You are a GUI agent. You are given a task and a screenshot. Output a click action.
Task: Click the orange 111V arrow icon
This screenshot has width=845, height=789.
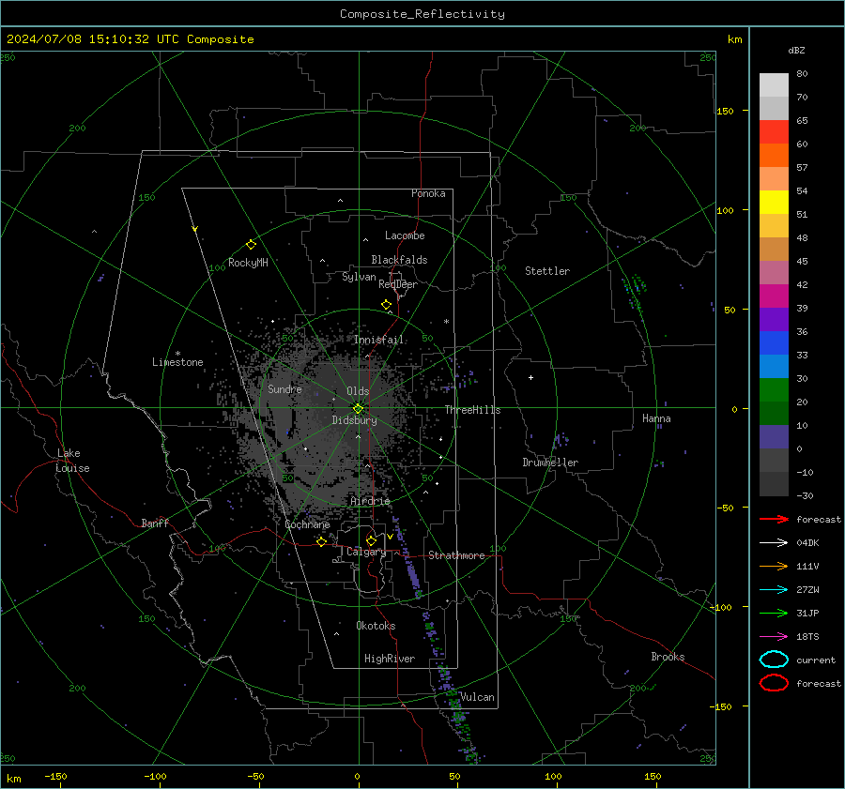coord(774,566)
